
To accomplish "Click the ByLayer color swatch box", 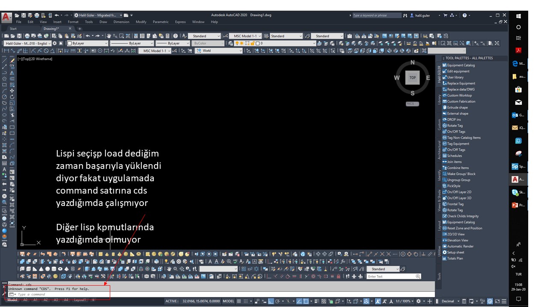I will click(69, 43).
